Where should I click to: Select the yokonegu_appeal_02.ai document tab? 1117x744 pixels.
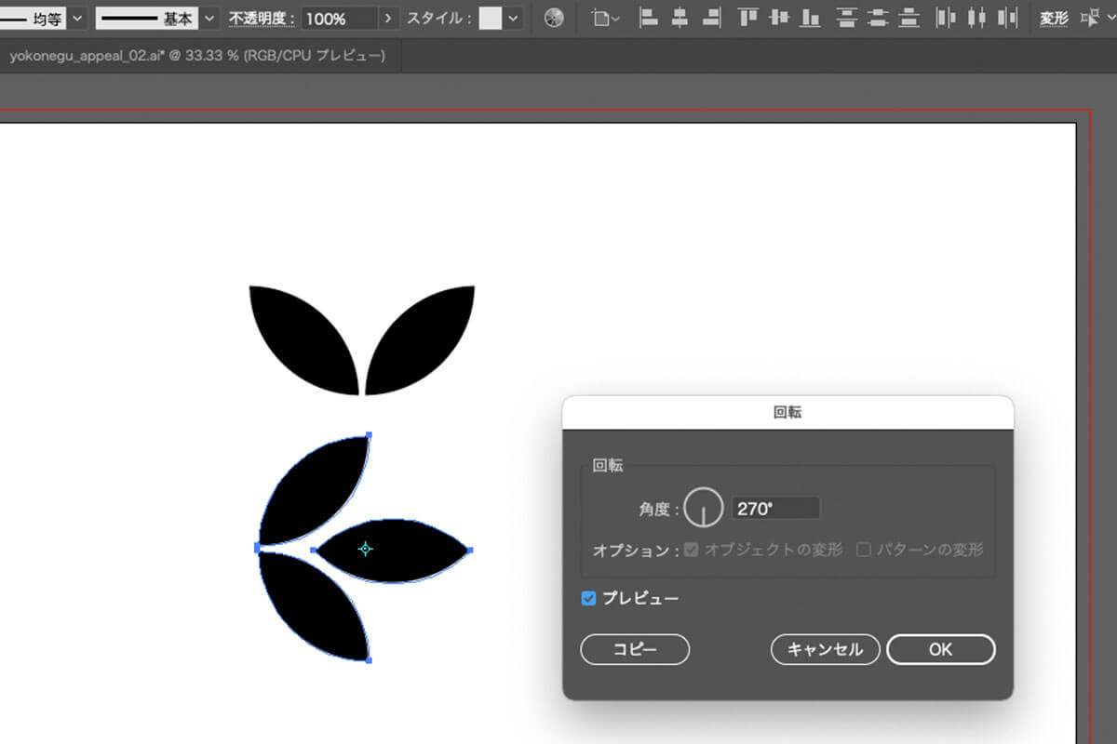tap(196, 56)
